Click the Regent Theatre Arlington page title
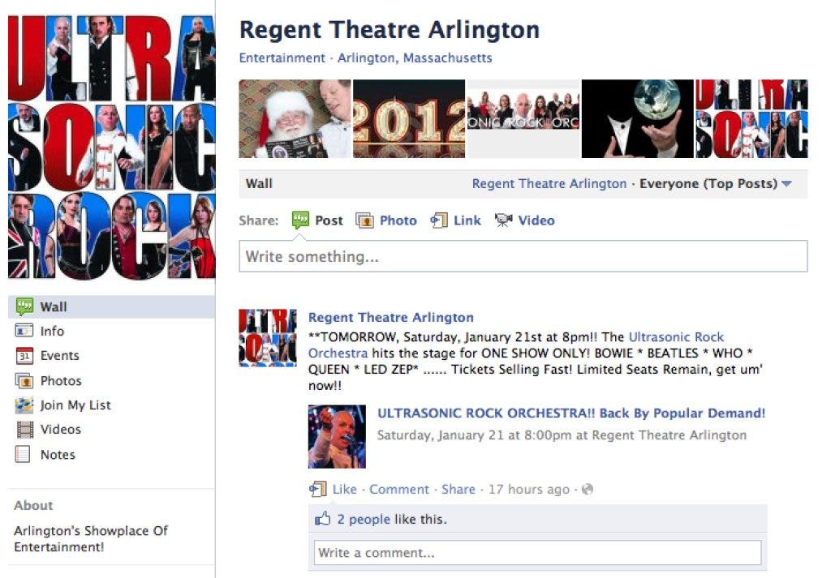The width and height of the screenshot is (831, 578). 390,30
